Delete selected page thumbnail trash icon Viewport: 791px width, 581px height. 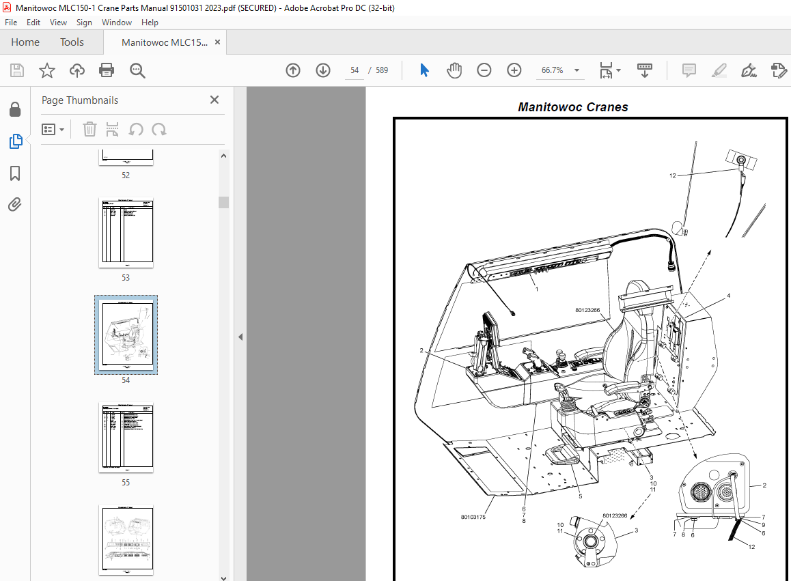click(89, 129)
